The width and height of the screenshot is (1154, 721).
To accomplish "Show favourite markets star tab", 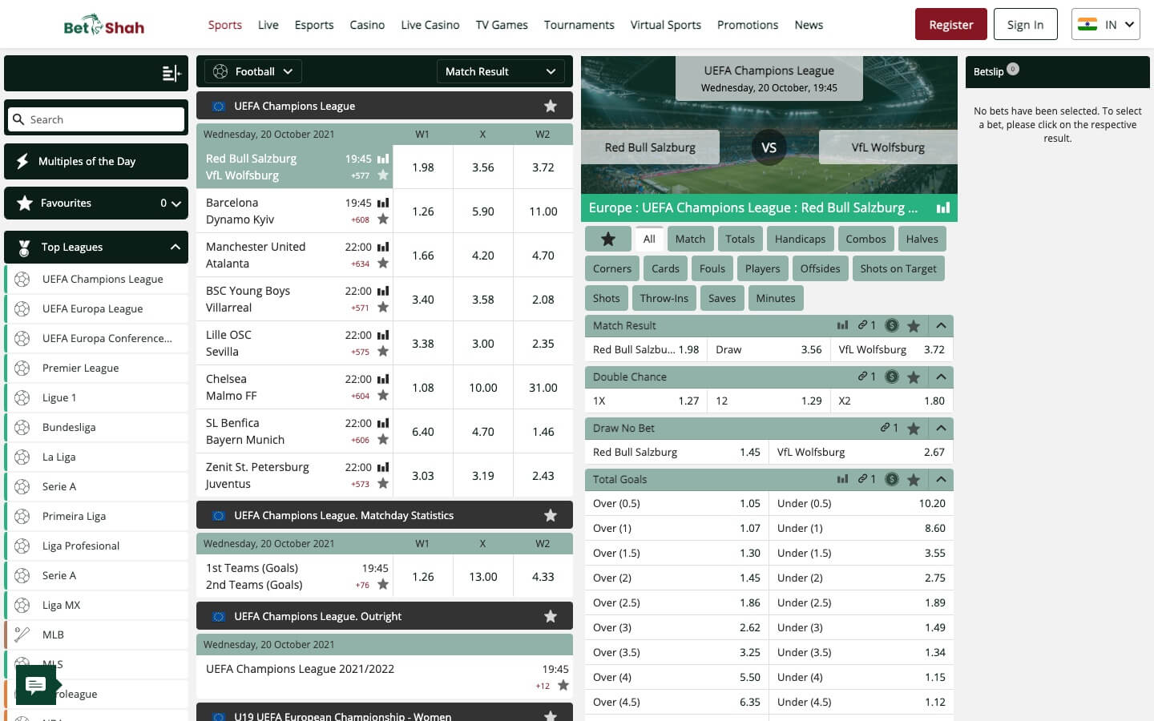I will click(608, 239).
